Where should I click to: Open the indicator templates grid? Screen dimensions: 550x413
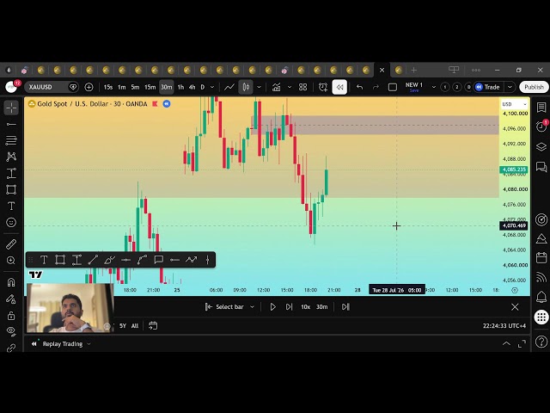tap(303, 87)
